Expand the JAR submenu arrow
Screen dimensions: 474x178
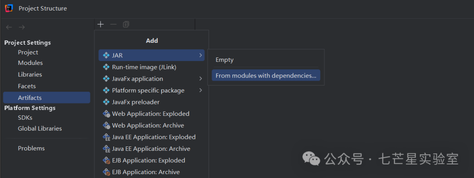tap(201, 55)
